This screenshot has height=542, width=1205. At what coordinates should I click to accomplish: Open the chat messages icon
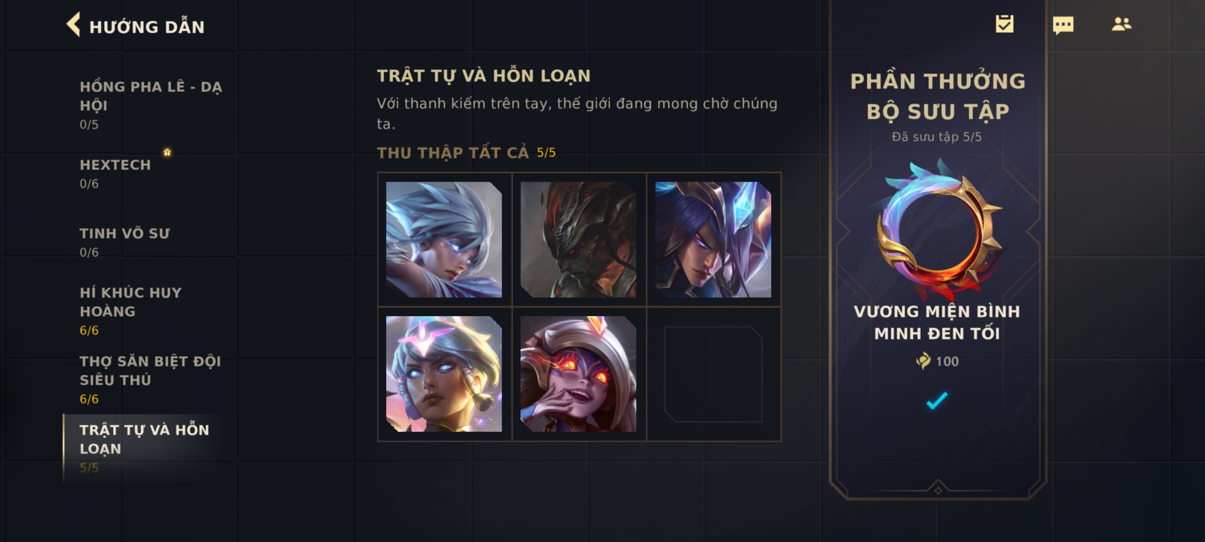tap(1063, 25)
